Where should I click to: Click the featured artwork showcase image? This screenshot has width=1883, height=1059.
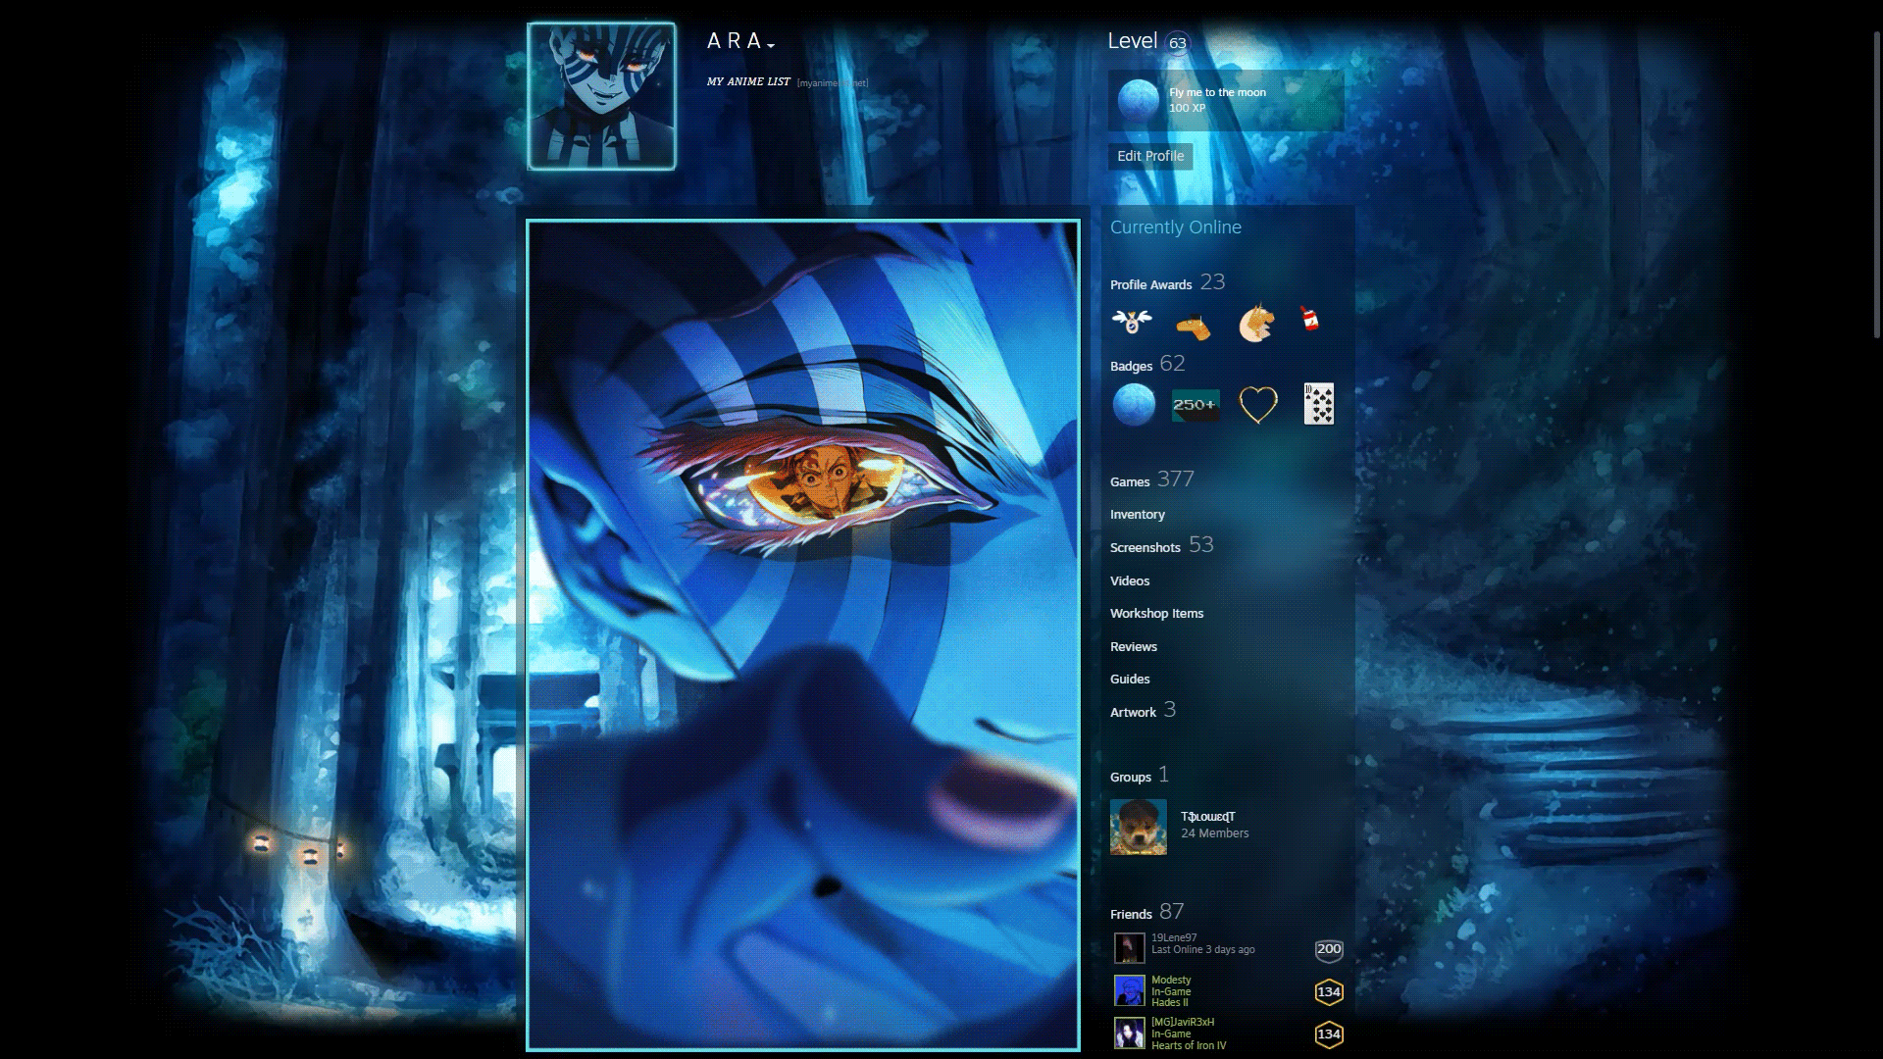click(803, 635)
